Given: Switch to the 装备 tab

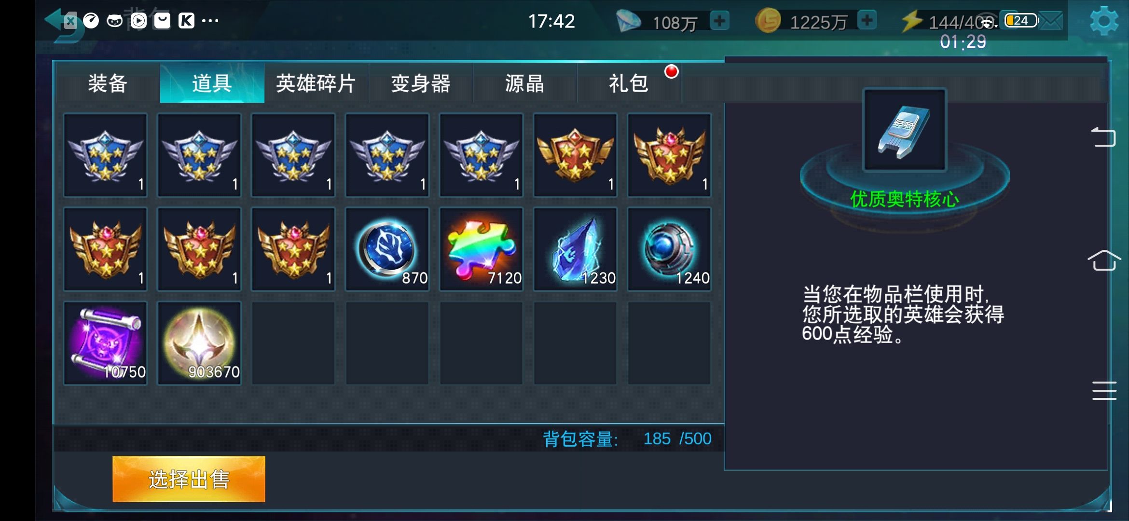Looking at the screenshot, I should click(108, 83).
